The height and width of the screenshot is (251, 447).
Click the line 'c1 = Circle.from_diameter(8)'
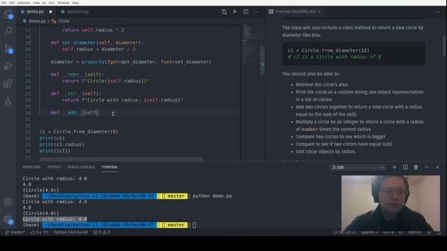(x=79, y=132)
